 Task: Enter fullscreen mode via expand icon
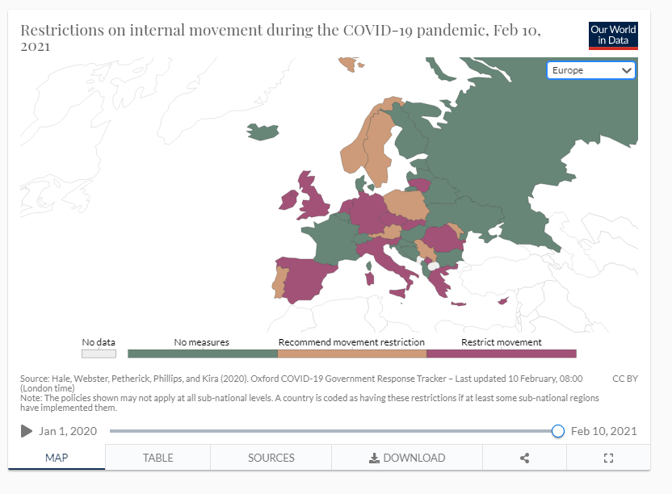point(609,458)
